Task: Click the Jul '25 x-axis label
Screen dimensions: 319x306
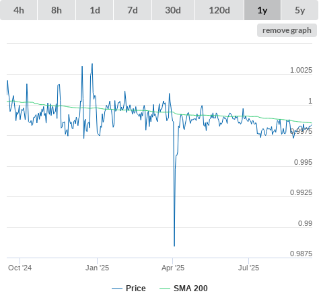Action: [248, 268]
